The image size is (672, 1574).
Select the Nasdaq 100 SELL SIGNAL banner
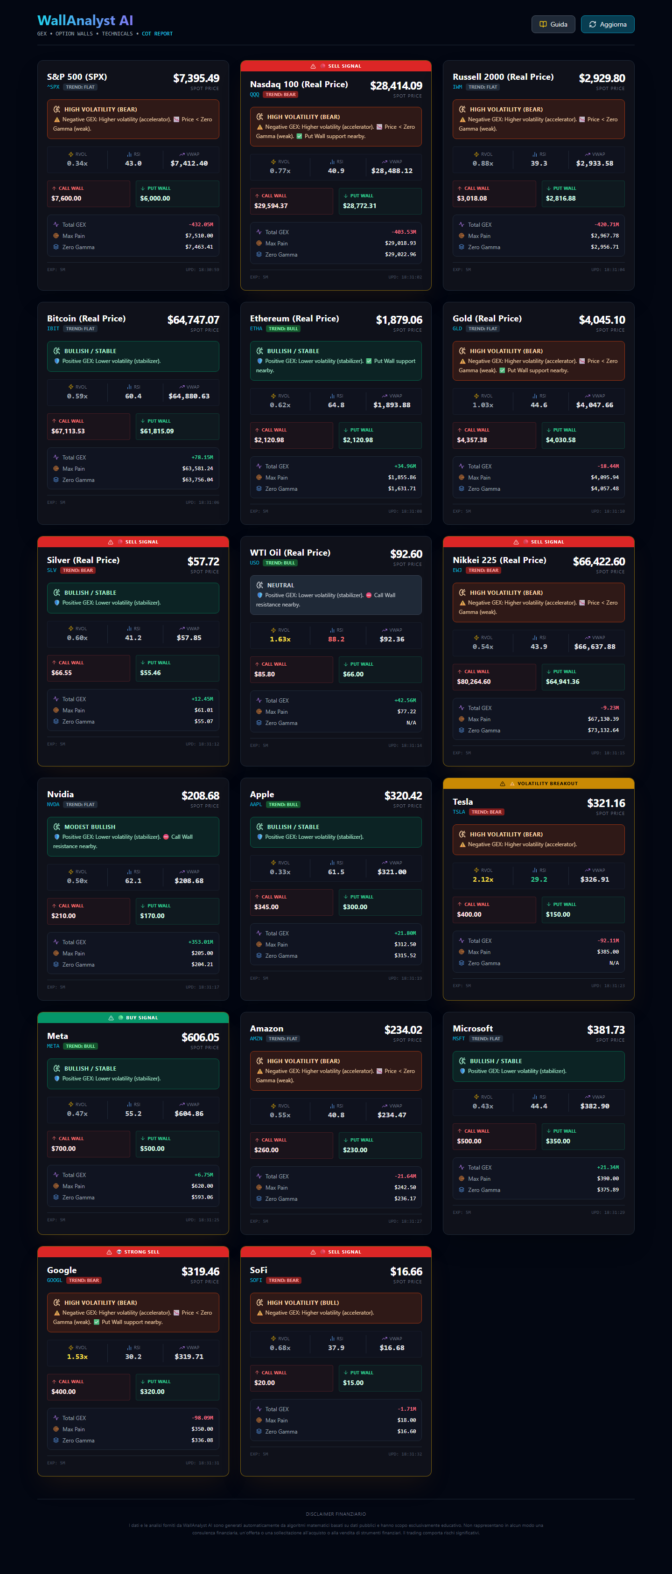(336, 66)
